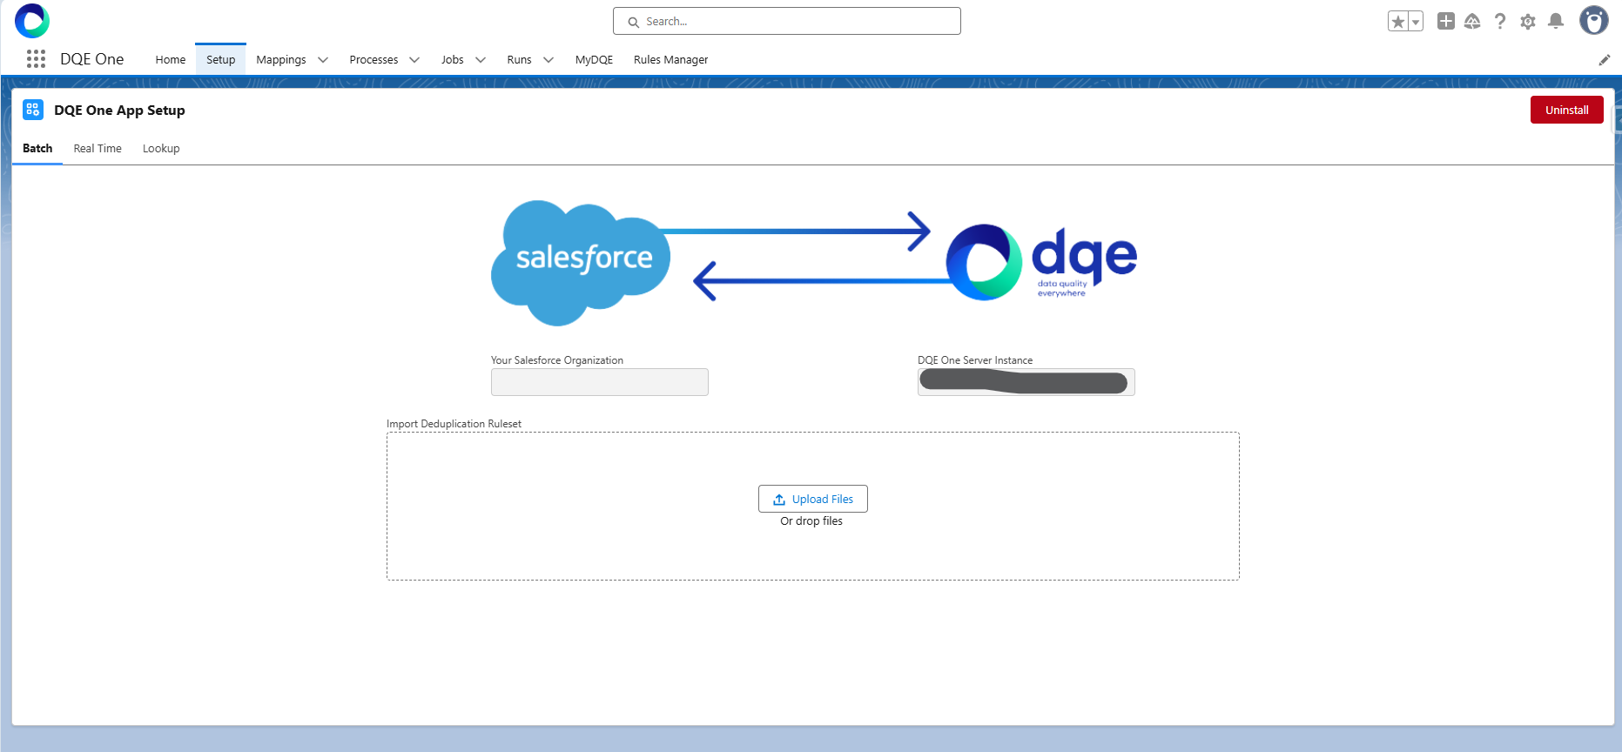The image size is (1622, 752).
Task: Click the dqe data quality everywhere logo
Action: (x=1041, y=262)
